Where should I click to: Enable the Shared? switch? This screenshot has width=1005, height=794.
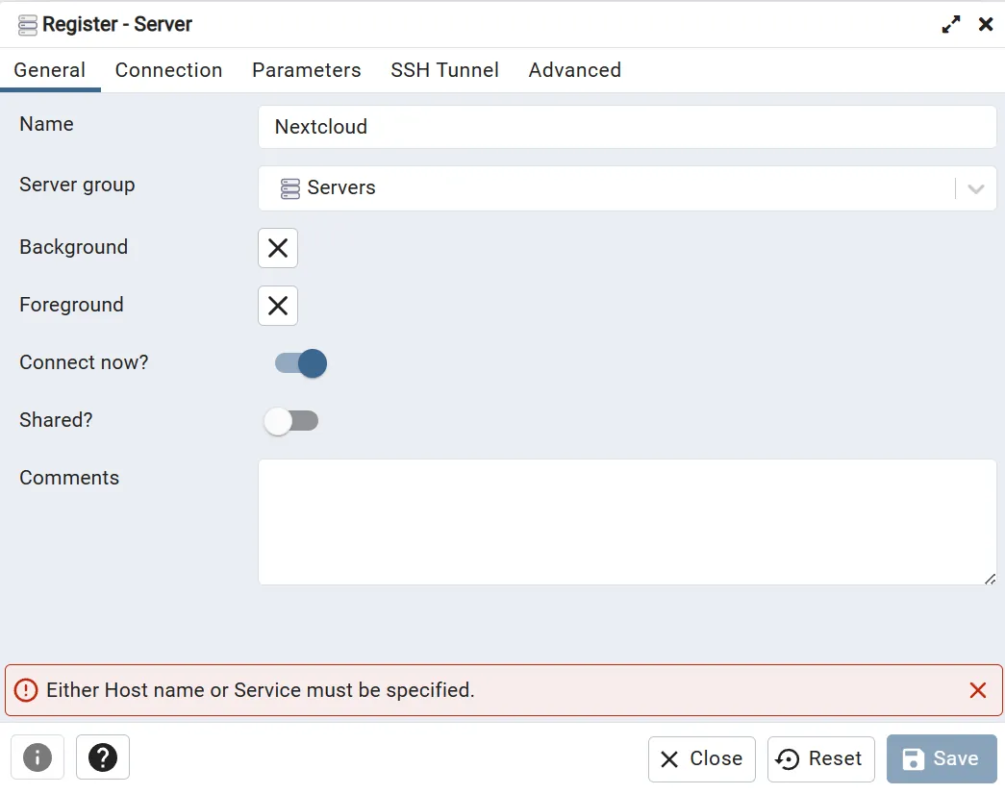290,421
